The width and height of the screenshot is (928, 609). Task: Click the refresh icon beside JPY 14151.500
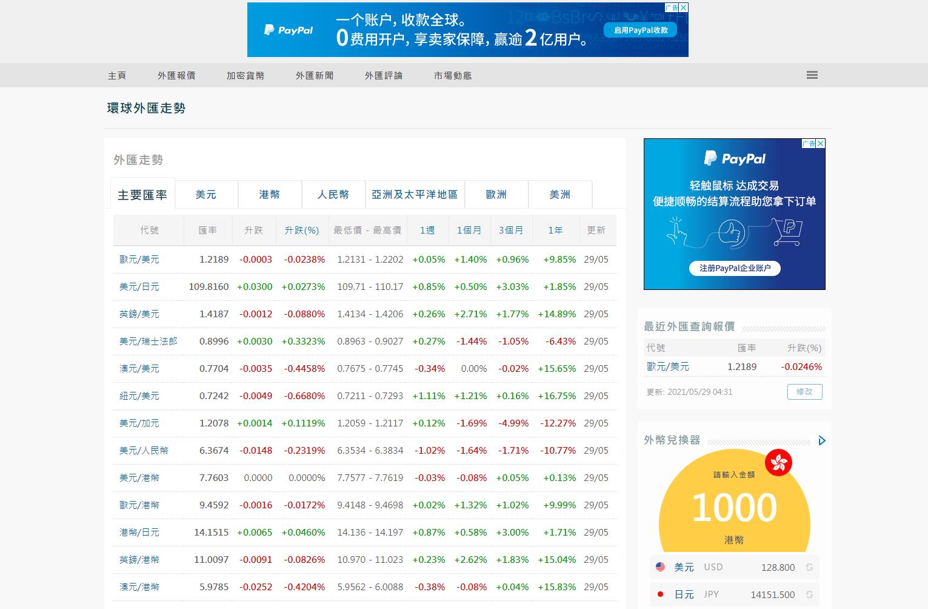tap(809, 595)
